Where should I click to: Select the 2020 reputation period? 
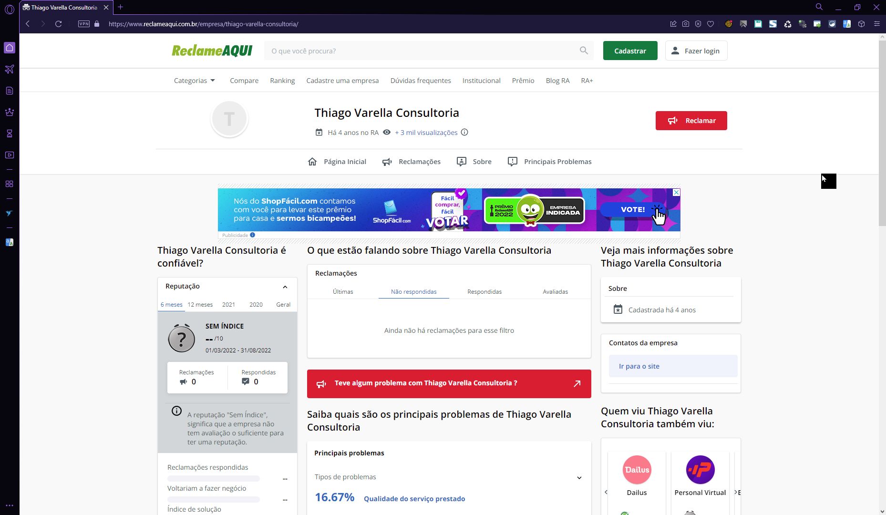pyautogui.click(x=256, y=304)
